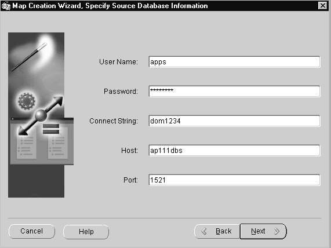Click the Port label
The width and height of the screenshot is (331, 248).
tap(130, 180)
